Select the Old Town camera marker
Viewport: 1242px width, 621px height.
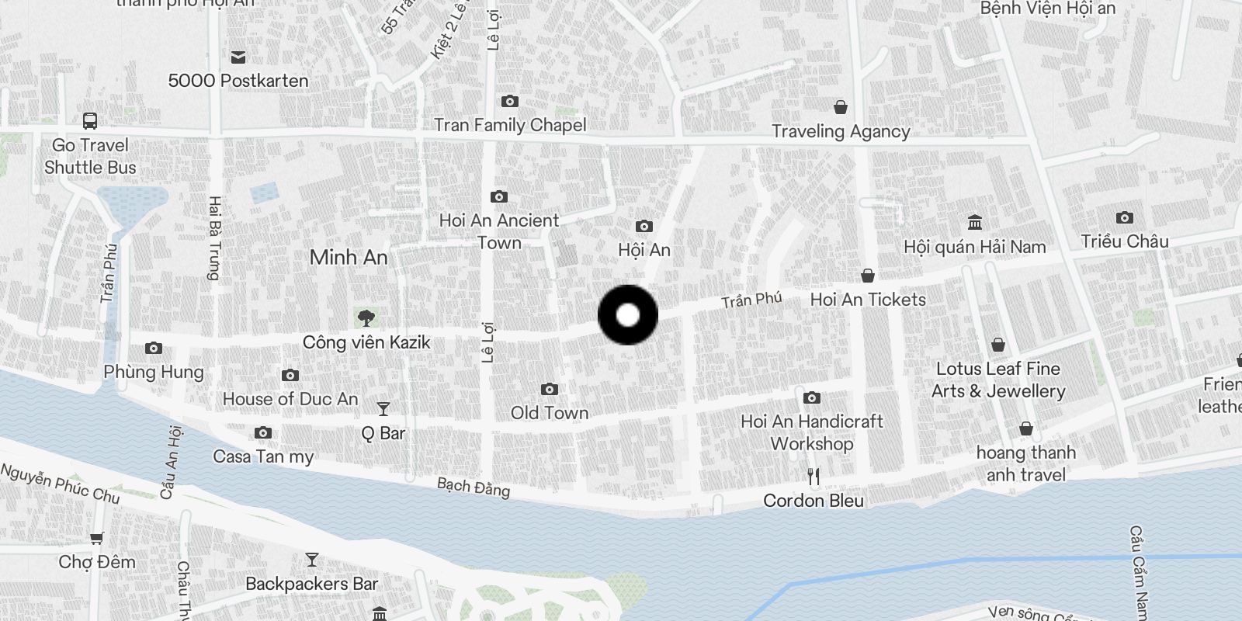pyautogui.click(x=550, y=389)
